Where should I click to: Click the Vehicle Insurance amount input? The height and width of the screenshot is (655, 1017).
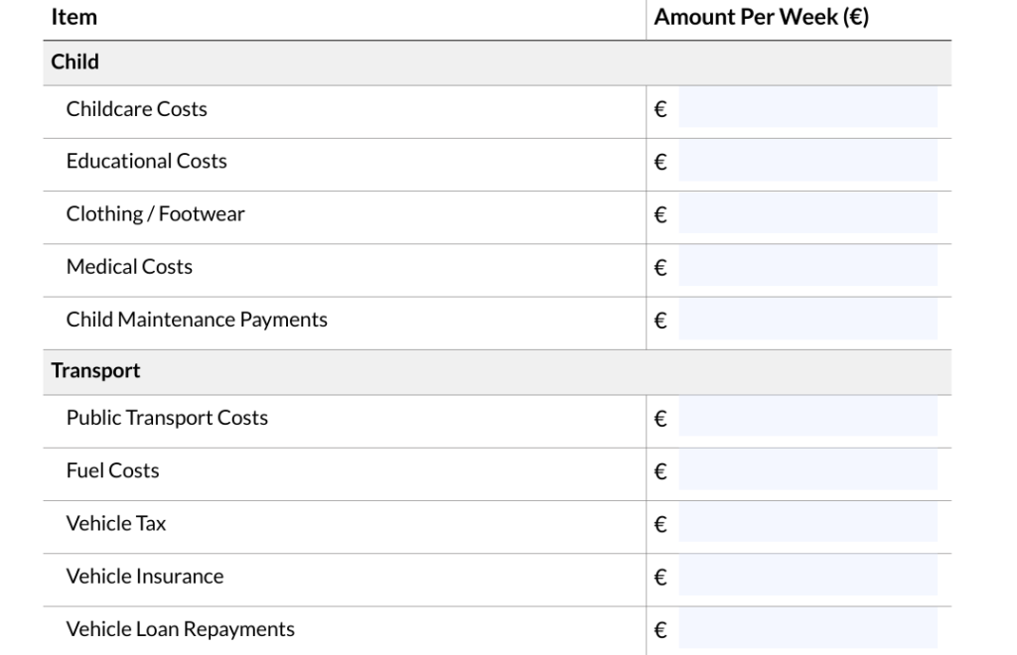click(807, 577)
